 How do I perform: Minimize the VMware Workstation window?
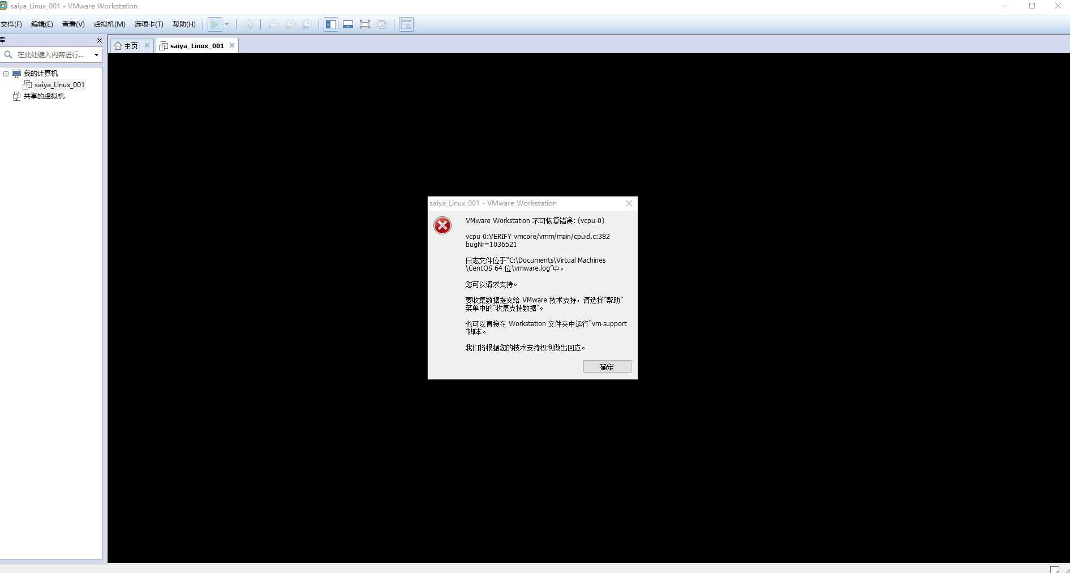1007,6
